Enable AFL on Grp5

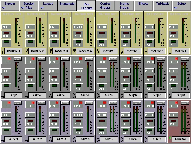click(x=102, y=87)
